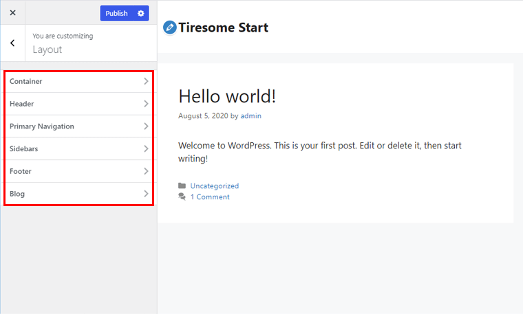The height and width of the screenshot is (314, 523).
Task: Expand the Primary Navigation chevron
Action: [146, 126]
